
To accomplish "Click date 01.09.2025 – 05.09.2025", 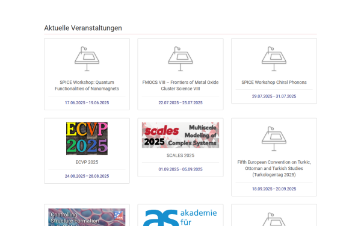I will (x=180, y=169).
